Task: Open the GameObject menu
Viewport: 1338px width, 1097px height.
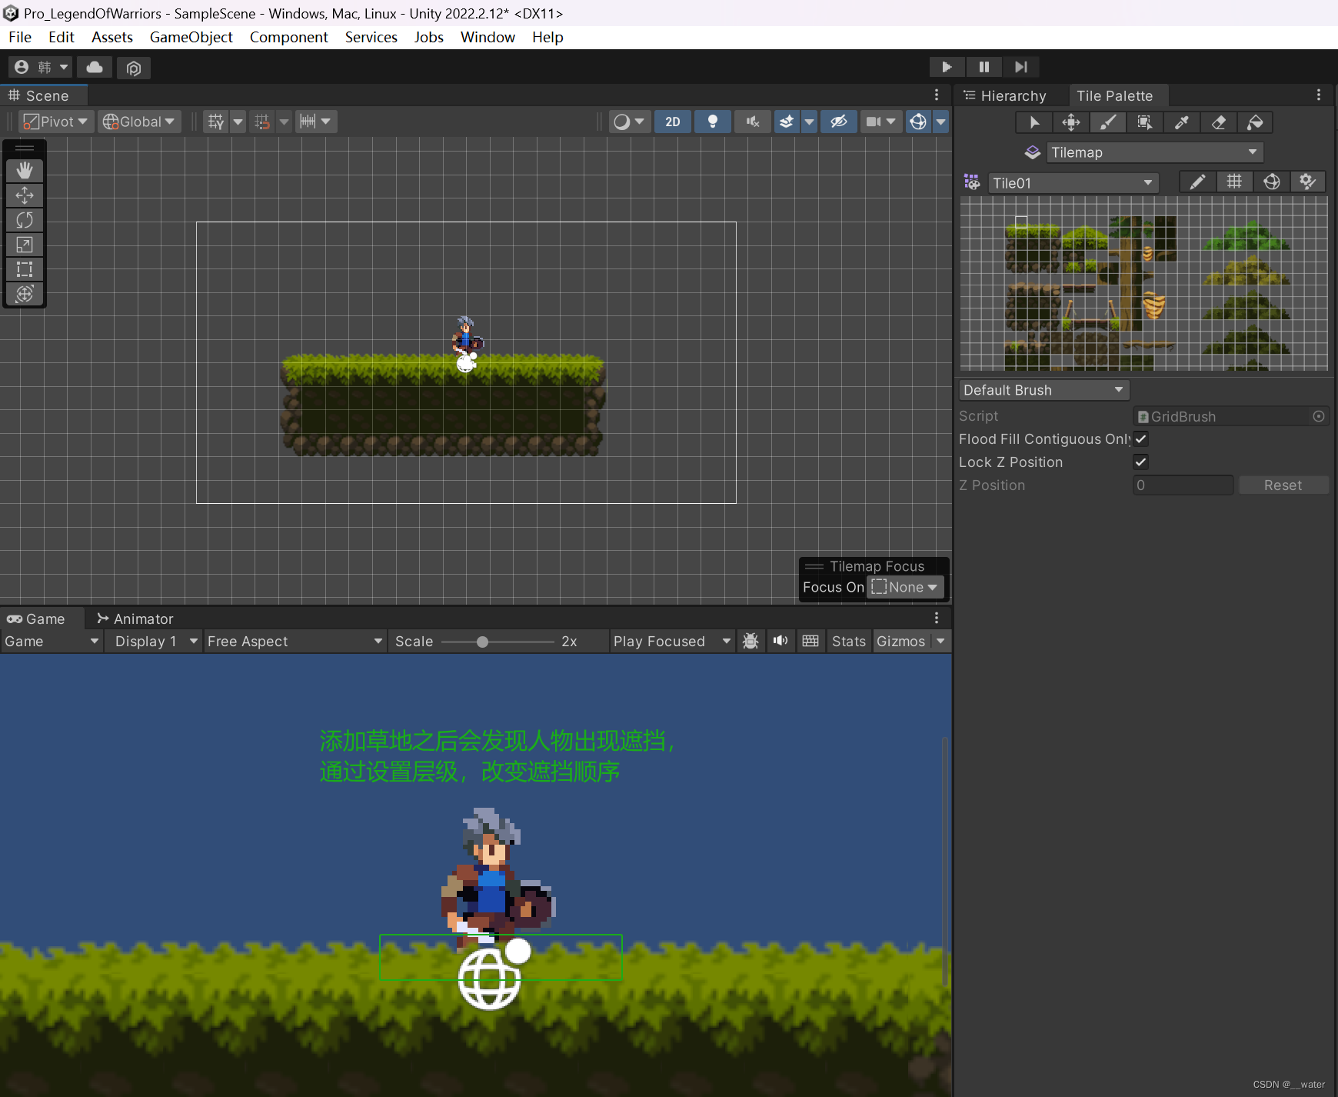Action: click(191, 37)
